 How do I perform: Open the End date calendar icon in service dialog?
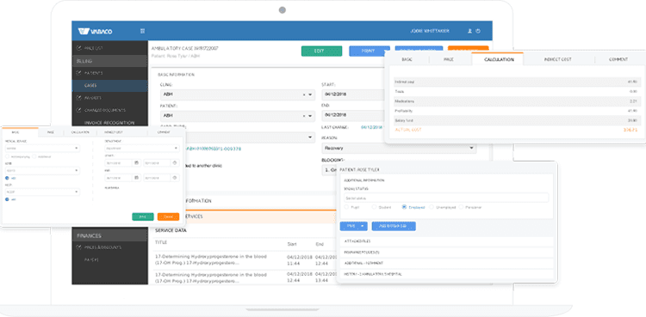click(136, 178)
